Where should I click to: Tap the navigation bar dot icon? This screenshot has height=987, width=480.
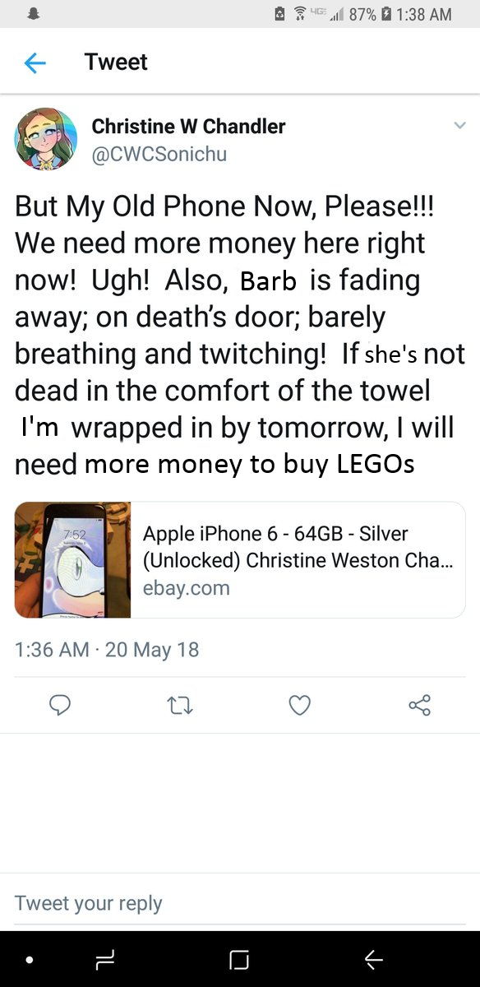(x=30, y=960)
